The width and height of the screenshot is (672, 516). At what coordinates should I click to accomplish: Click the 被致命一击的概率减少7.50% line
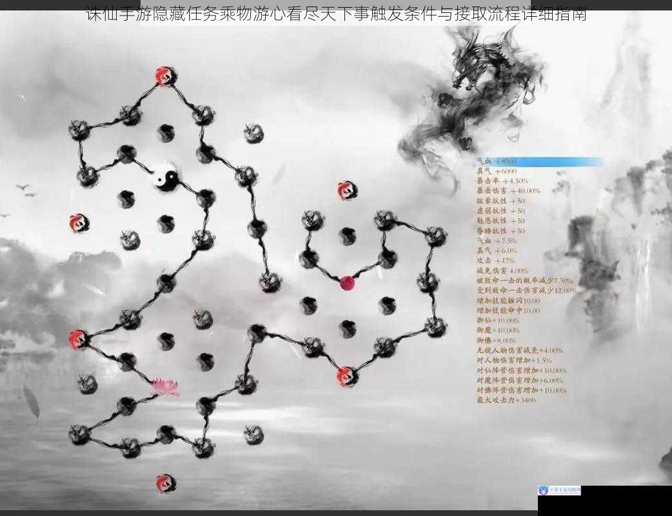525,281
